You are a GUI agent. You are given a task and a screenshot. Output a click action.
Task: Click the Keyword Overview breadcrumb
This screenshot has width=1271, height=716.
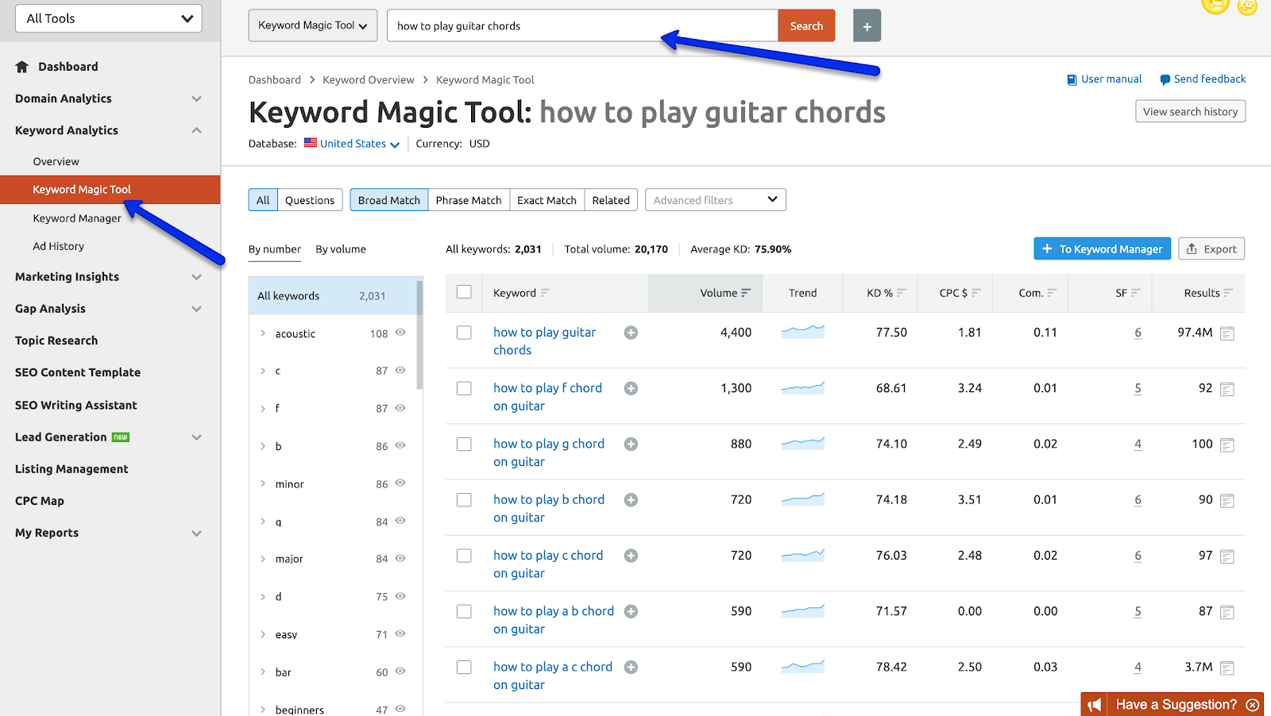coord(369,79)
